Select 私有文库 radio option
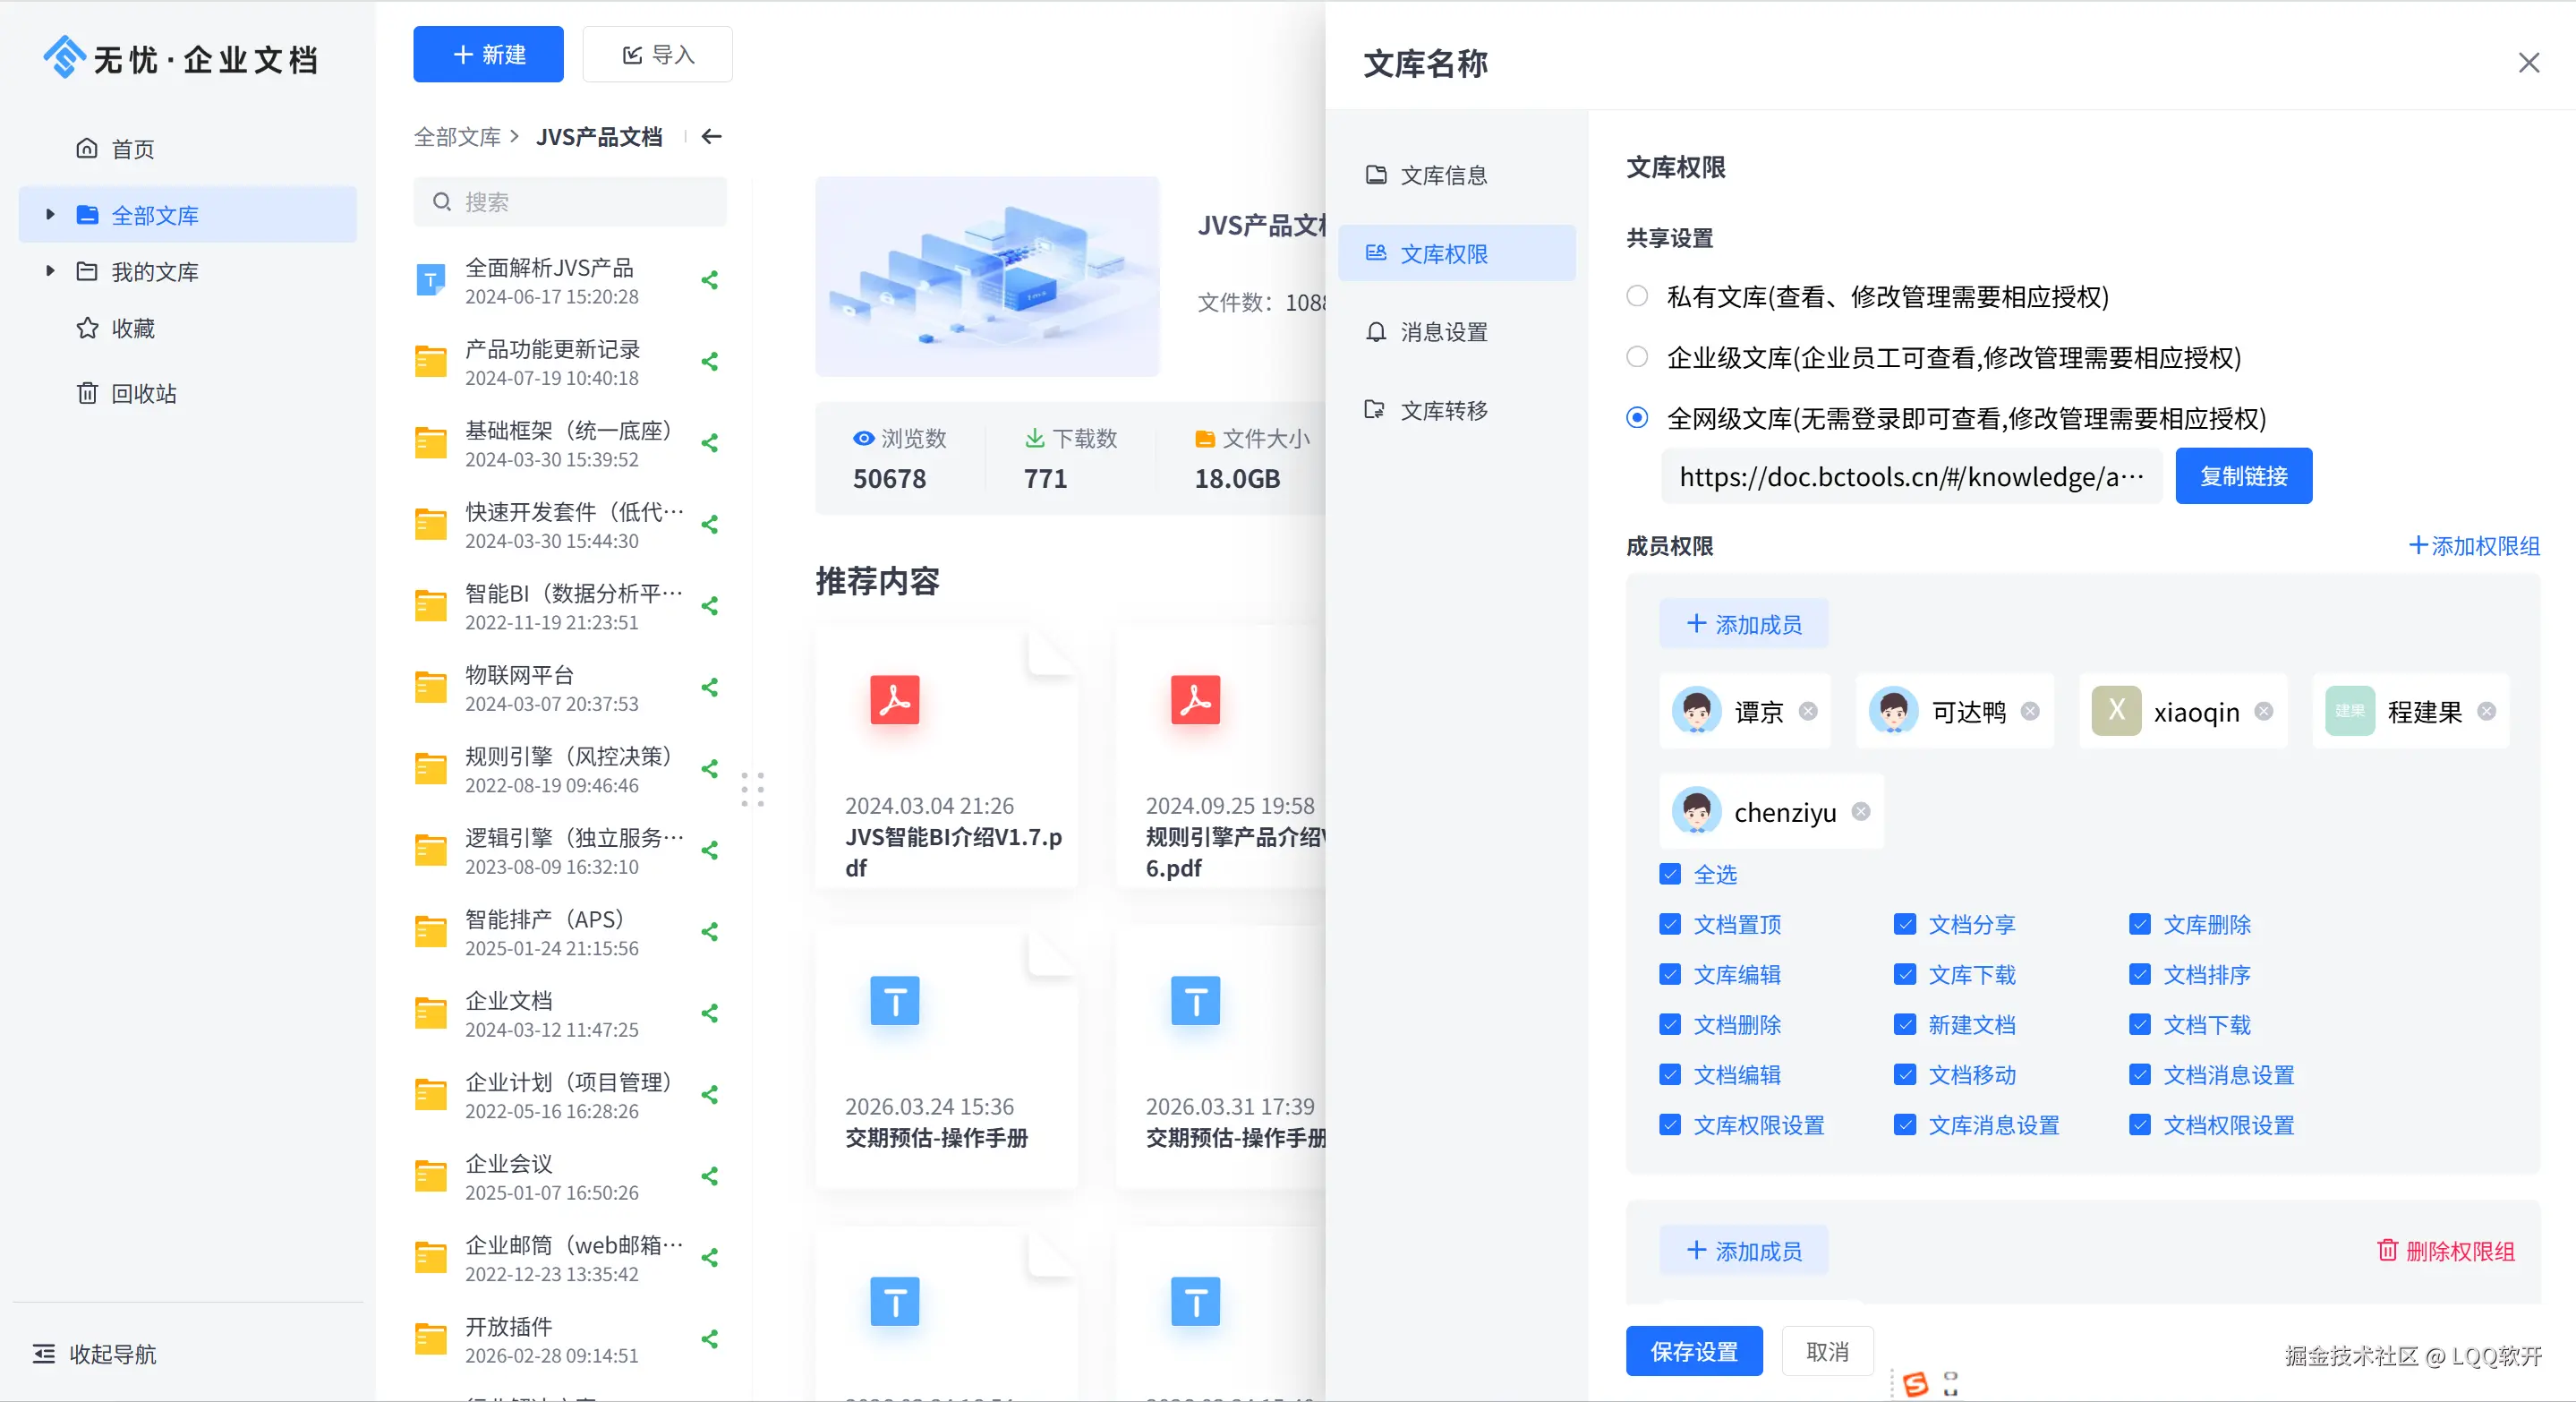 pyautogui.click(x=1637, y=296)
